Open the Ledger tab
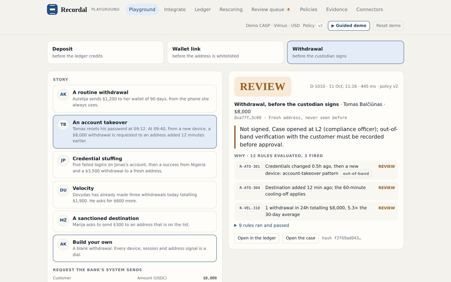This screenshot has height=282, width=451. [x=203, y=9]
